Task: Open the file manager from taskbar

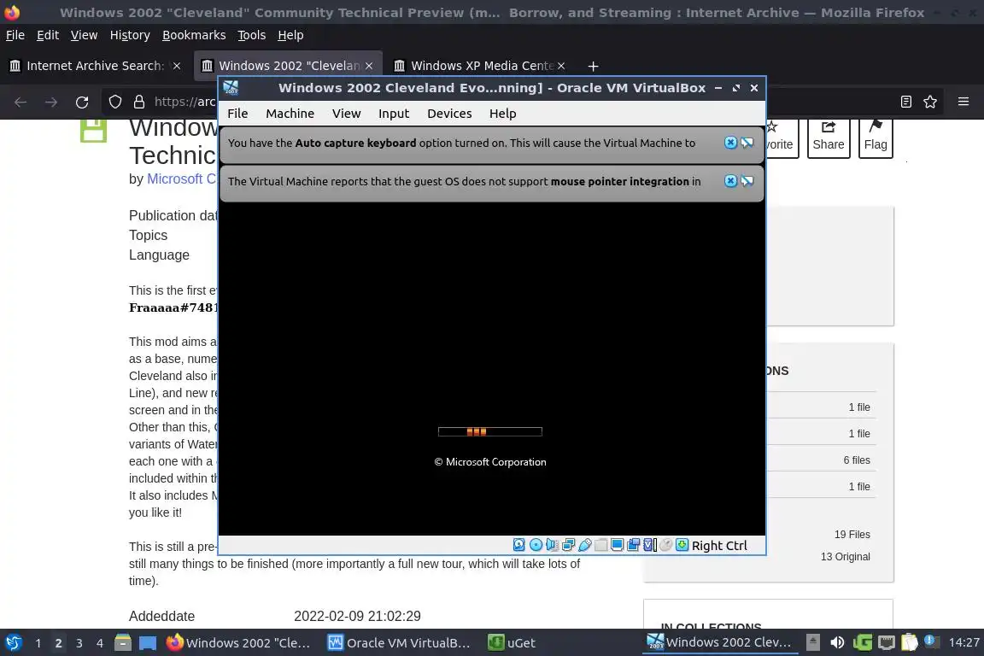Action: 123,643
